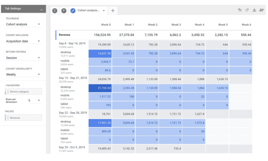
Task: Switch to the P circle tab
Action: (64, 11)
